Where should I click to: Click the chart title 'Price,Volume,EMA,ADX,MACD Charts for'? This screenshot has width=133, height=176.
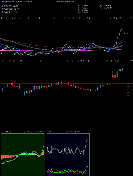tap(17, 2)
